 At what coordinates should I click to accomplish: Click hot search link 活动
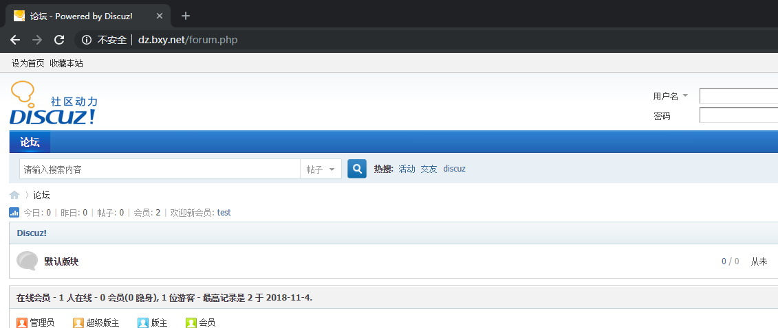[407, 169]
